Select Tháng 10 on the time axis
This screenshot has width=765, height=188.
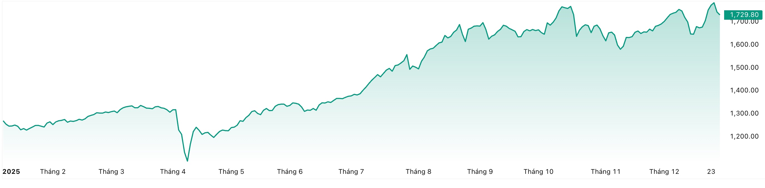[538, 172]
